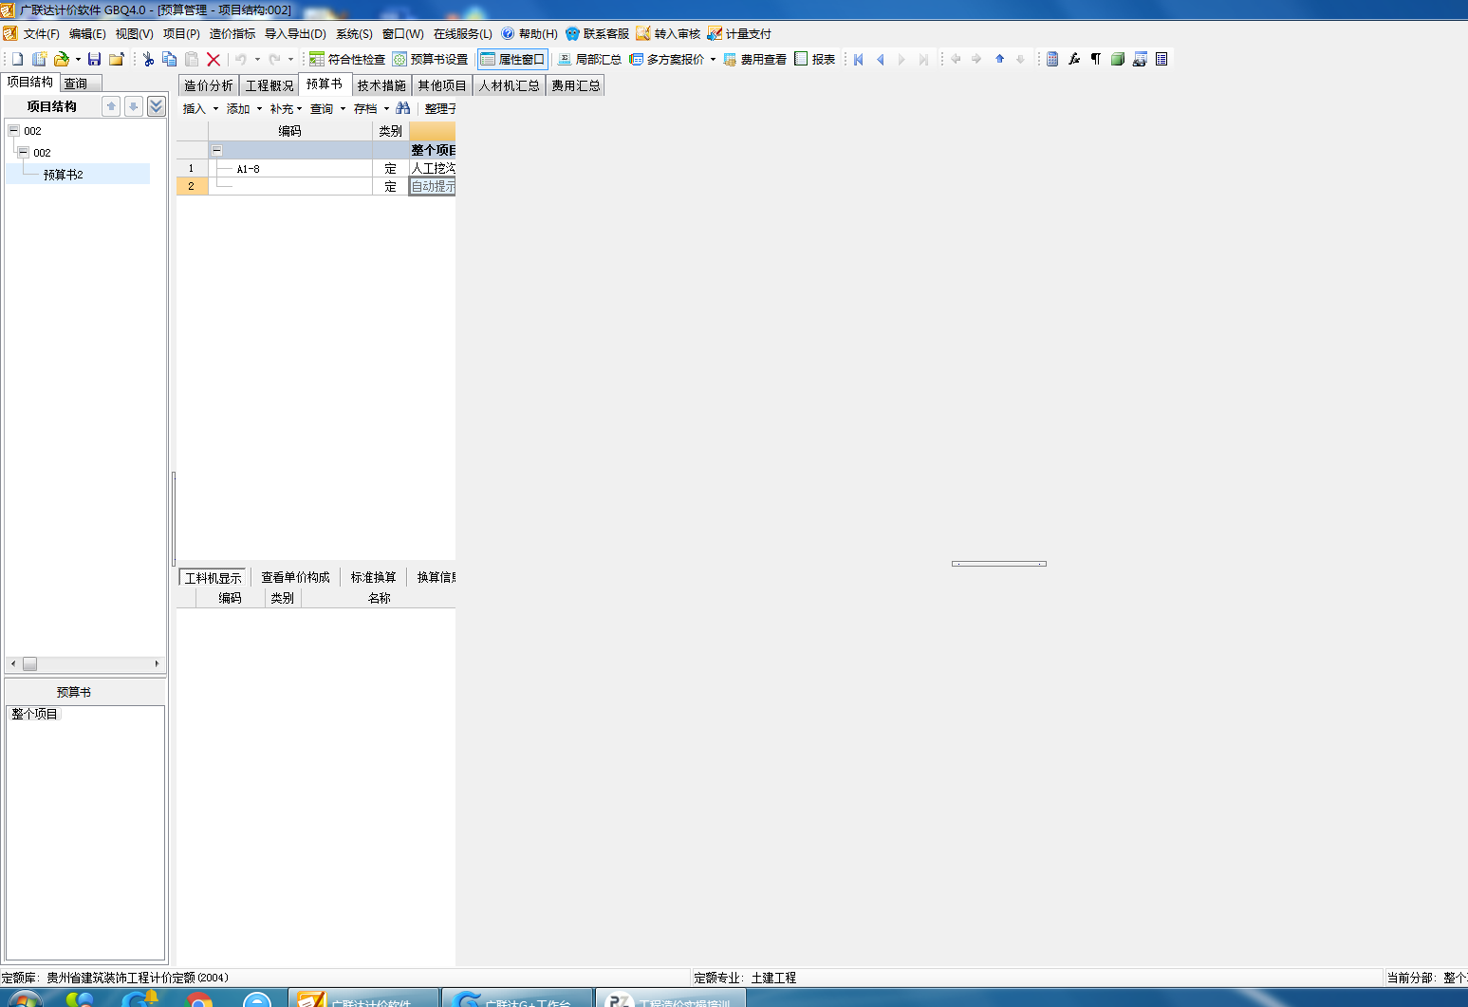This screenshot has width=1468, height=1007.
Task: Open the Undo history dropdown arrow
Action: coord(257,59)
